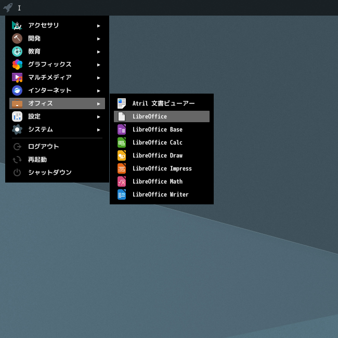Click the オフィス submenu arrow
Viewport: 338px width, 338px height.
coord(98,104)
